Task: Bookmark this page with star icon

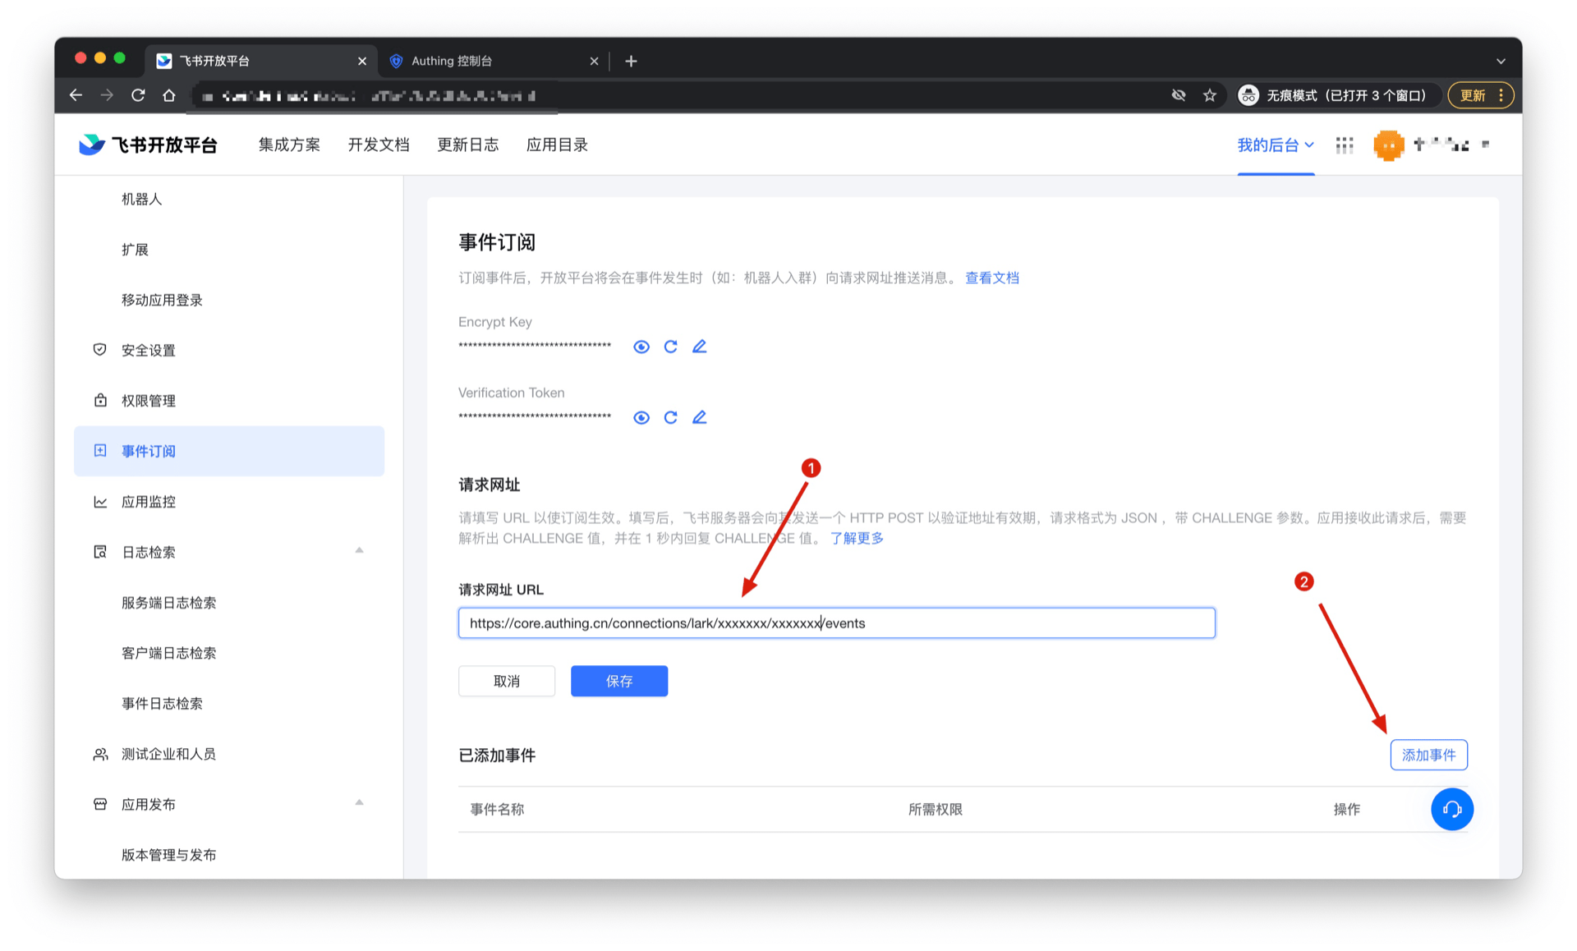Action: pyautogui.click(x=1210, y=95)
